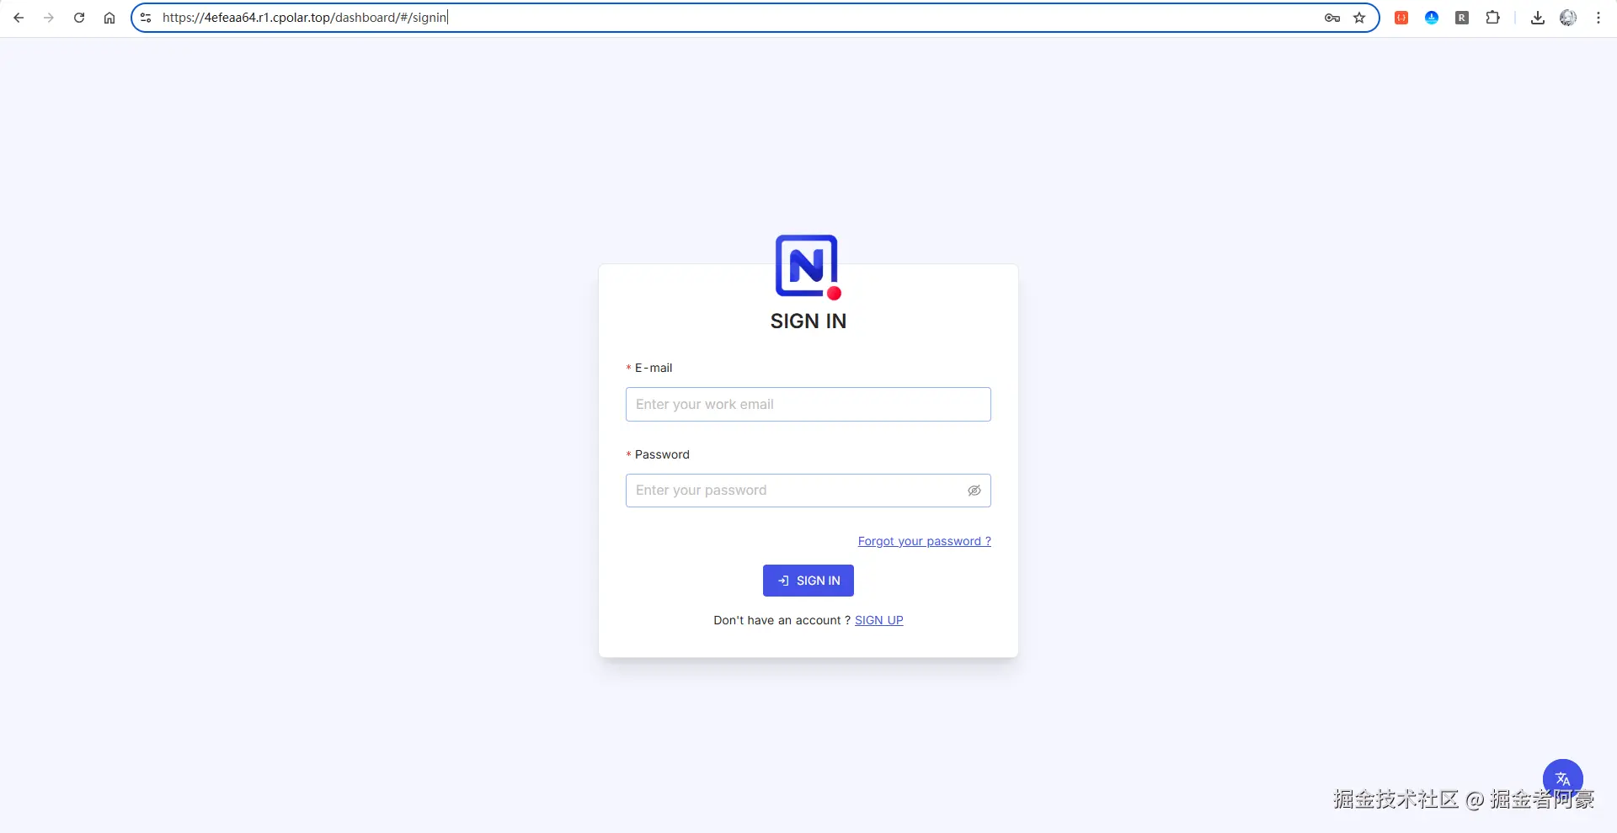Click the Password field label
The width and height of the screenshot is (1617, 833).
[x=662, y=454]
